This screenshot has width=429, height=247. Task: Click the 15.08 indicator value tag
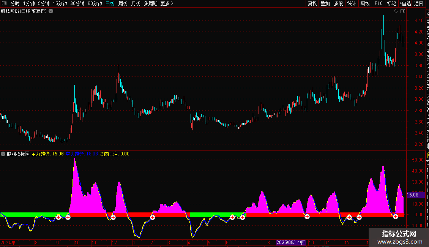click(x=416, y=195)
